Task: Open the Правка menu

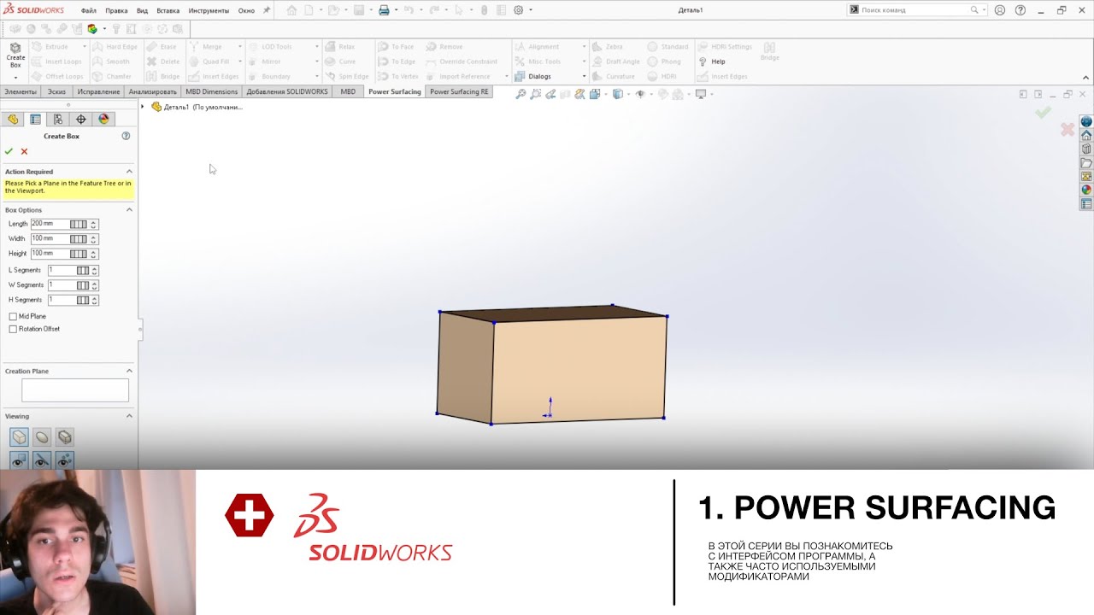Action: [x=116, y=10]
